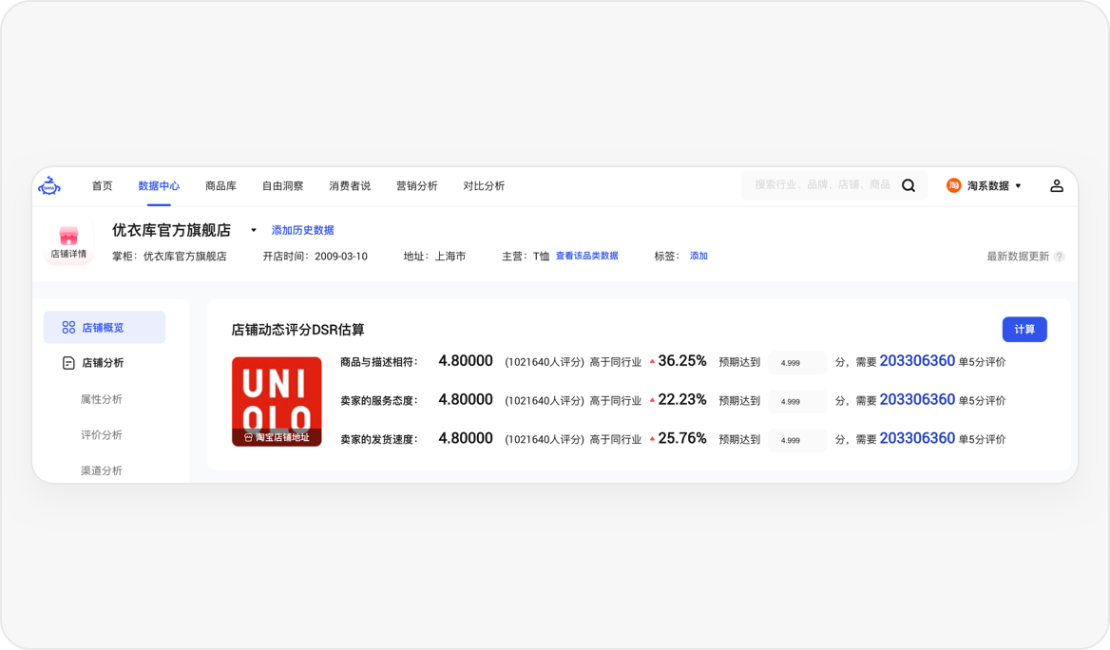The image size is (1110, 650).
Task: Click 最新数据更新 text
Action: click(x=1018, y=257)
